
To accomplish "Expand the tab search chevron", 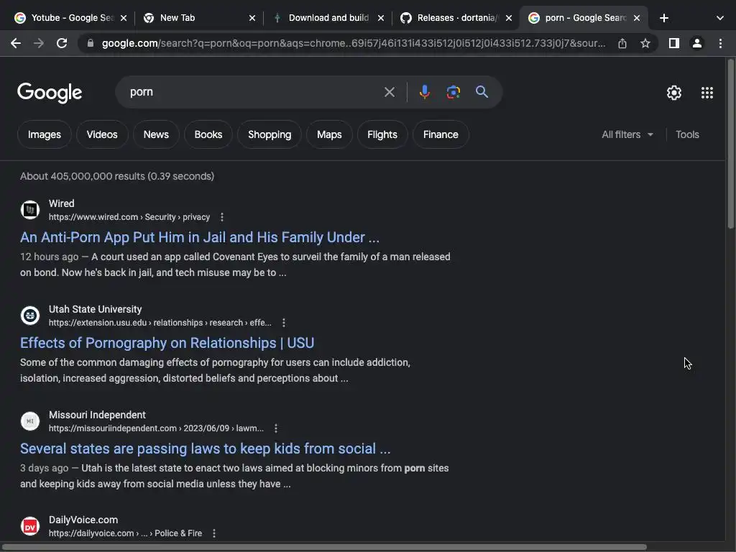I will point(720,18).
